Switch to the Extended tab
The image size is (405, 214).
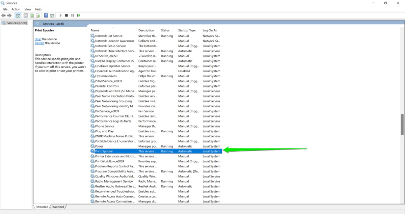click(42, 207)
